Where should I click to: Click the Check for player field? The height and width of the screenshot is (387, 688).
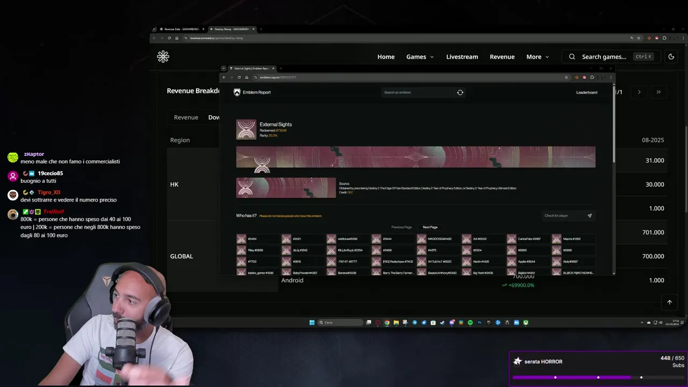click(564, 216)
